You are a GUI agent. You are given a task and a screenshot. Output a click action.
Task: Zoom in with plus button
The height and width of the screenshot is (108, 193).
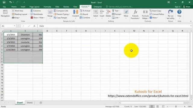pyautogui.click(x=185, y=106)
